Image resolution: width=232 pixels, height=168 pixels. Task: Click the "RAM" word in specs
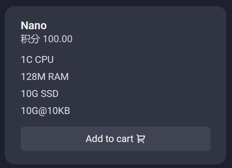pyautogui.click(x=58, y=77)
